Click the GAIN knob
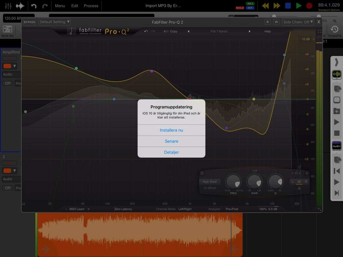This screenshot has height=257, width=343. [x=254, y=182]
